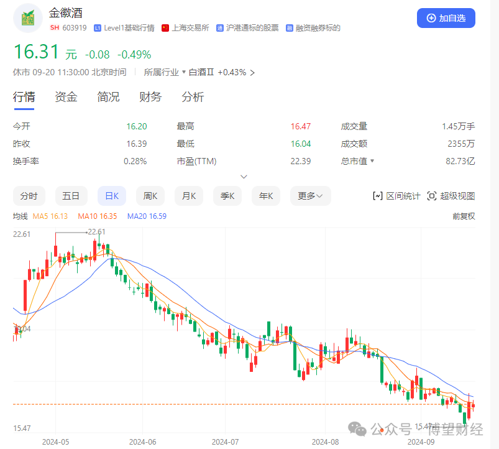Expand the 总市值 dropdown arrow

[372, 161]
